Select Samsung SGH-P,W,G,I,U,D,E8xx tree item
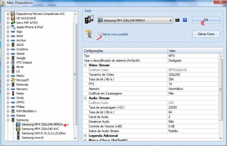Viewport: 227px width, 146px height. [44, 133]
